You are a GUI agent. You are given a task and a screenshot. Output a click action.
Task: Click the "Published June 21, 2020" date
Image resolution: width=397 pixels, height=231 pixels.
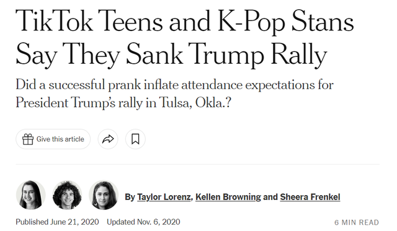[57, 222]
